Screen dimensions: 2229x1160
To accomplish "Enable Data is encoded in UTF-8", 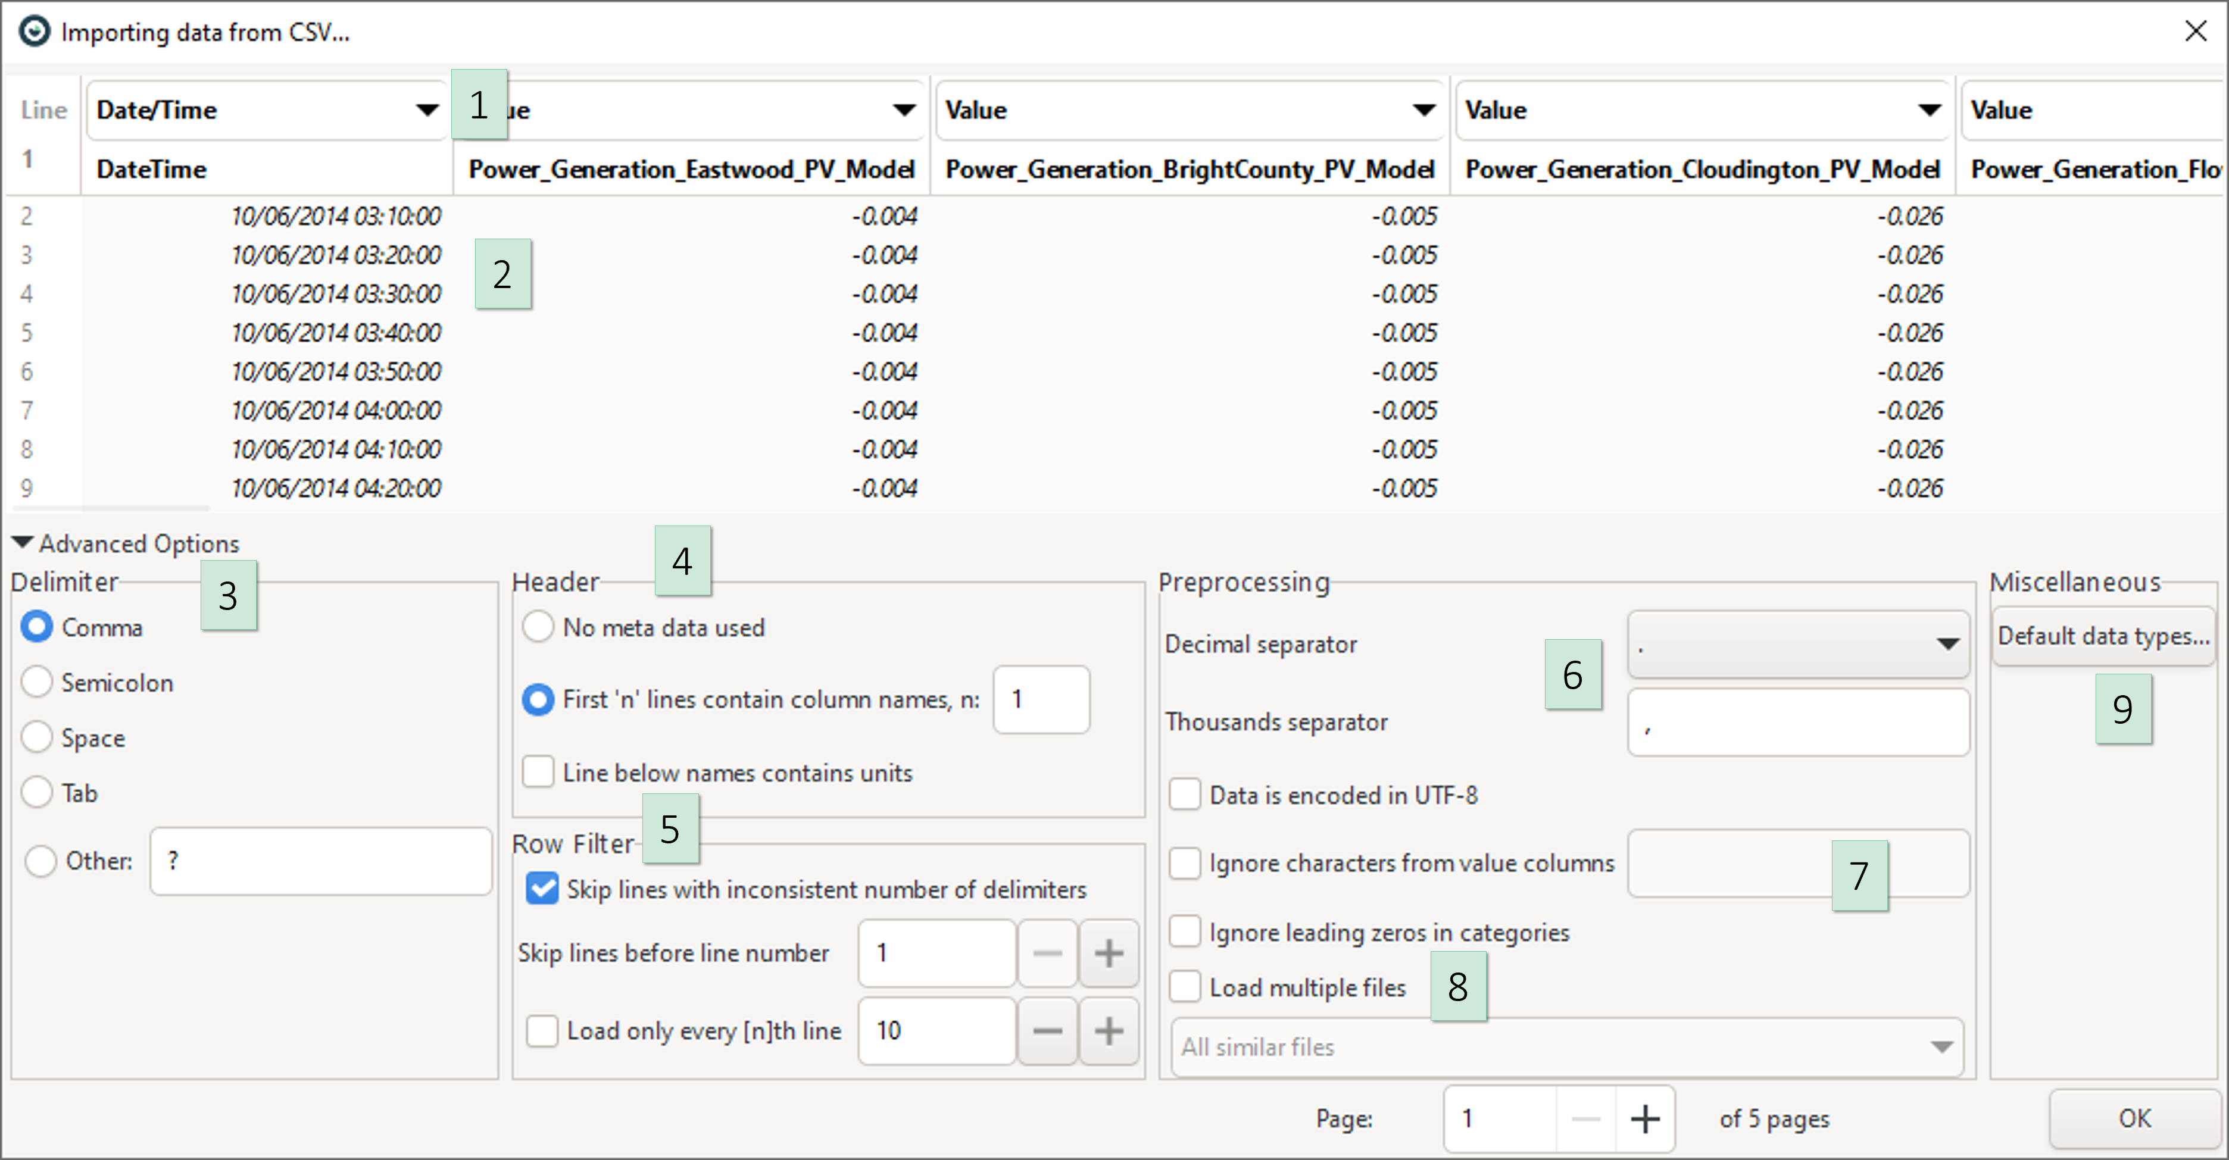I will pyautogui.click(x=1185, y=794).
